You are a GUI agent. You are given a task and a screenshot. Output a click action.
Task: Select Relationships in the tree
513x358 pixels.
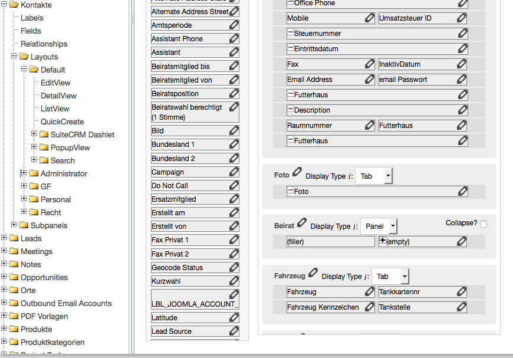[x=44, y=44]
